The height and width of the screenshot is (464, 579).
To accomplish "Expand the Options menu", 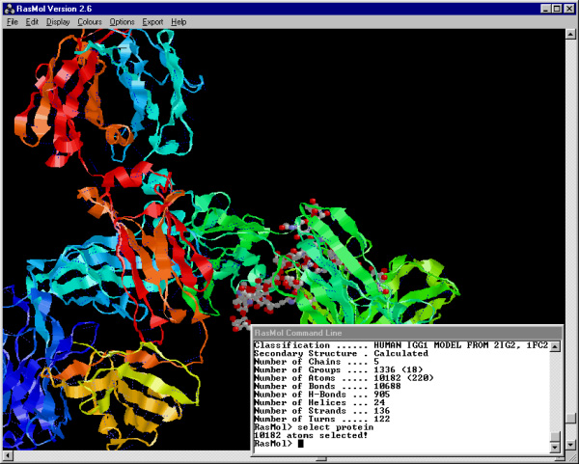I will click(x=122, y=21).
